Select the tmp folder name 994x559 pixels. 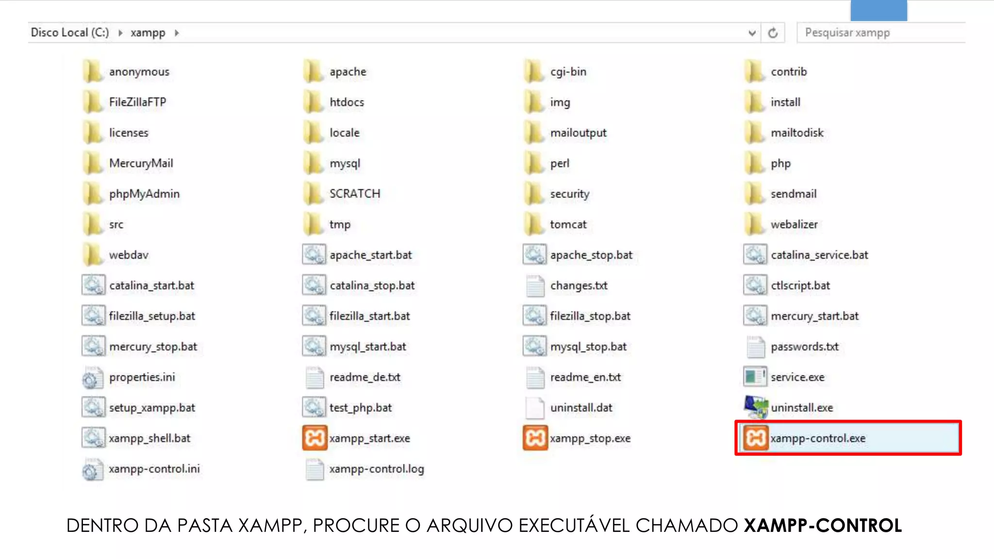pyautogui.click(x=340, y=225)
